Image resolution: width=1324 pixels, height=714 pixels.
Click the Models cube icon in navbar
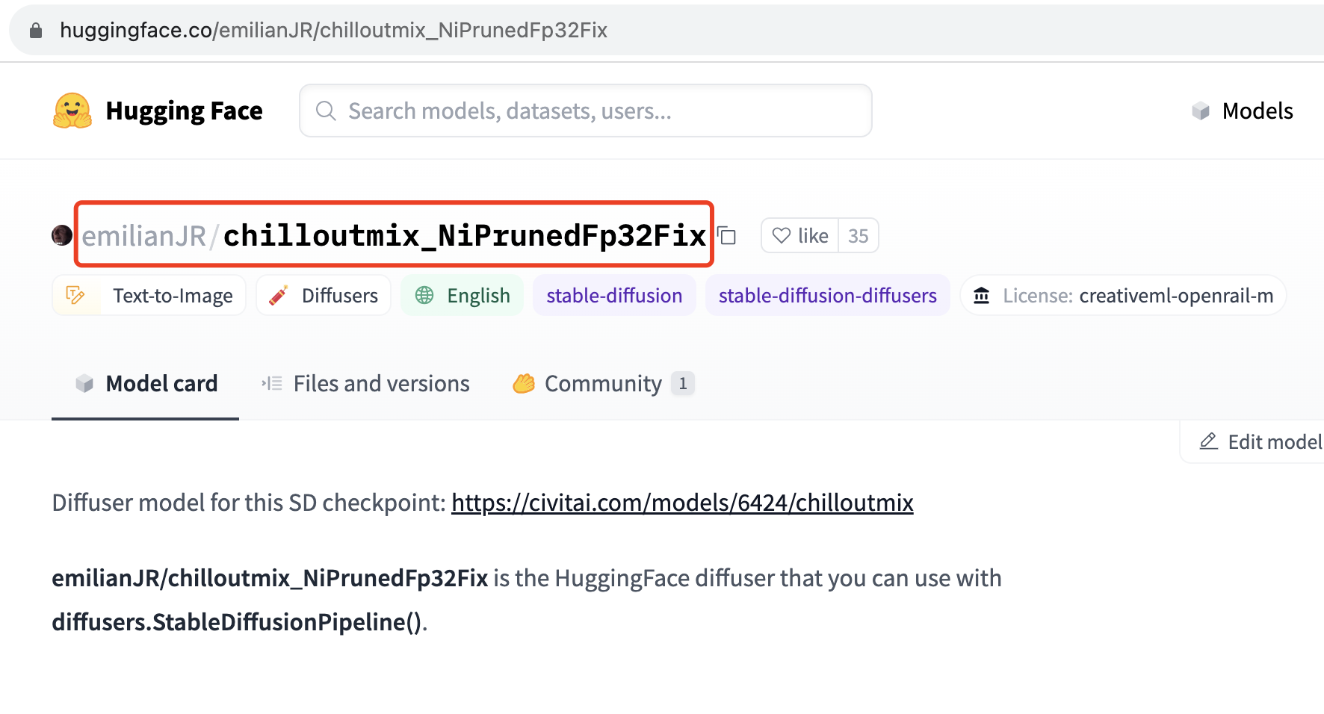[x=1201, y=111]
